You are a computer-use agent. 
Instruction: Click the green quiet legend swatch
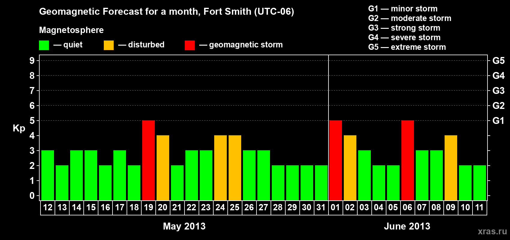44,45
